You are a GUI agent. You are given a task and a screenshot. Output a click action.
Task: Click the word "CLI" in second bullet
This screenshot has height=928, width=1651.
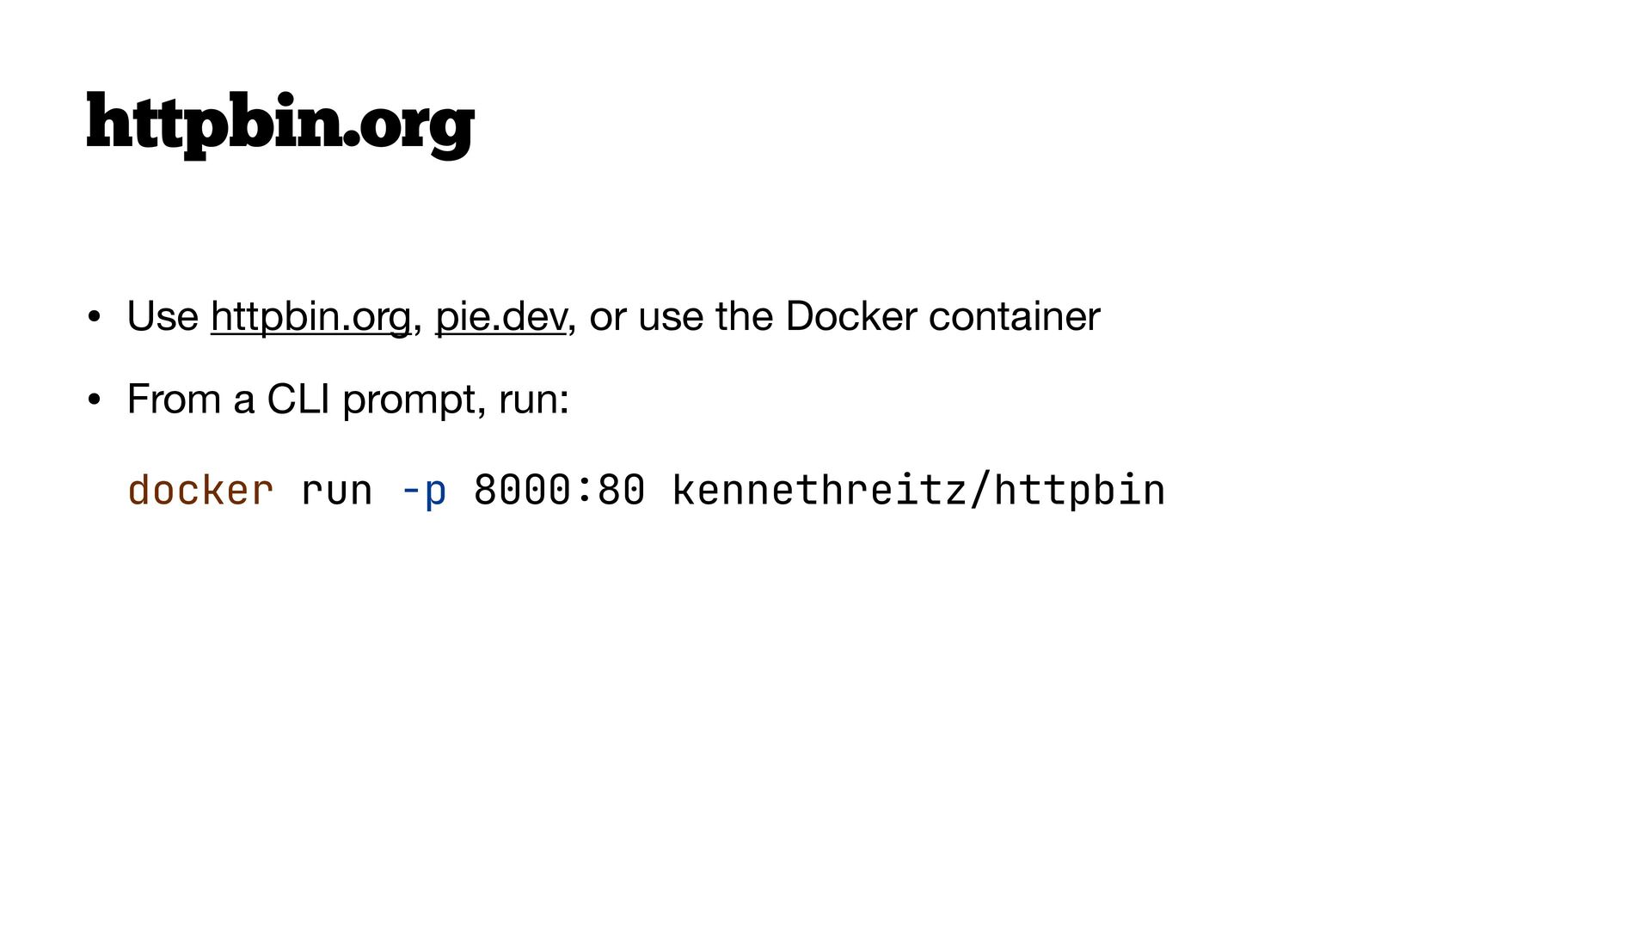click(x=298, y=400)
